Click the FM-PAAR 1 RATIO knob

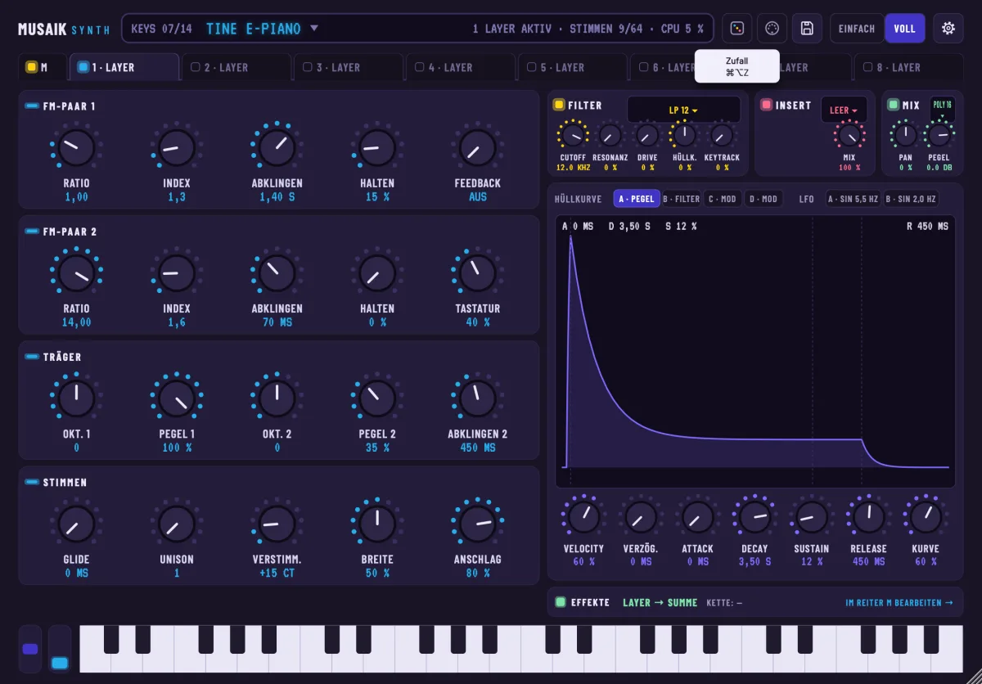[x=76, y=148]
